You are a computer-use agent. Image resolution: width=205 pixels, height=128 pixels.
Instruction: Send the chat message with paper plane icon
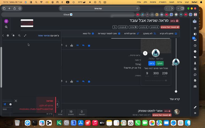(x=5, y=104)
